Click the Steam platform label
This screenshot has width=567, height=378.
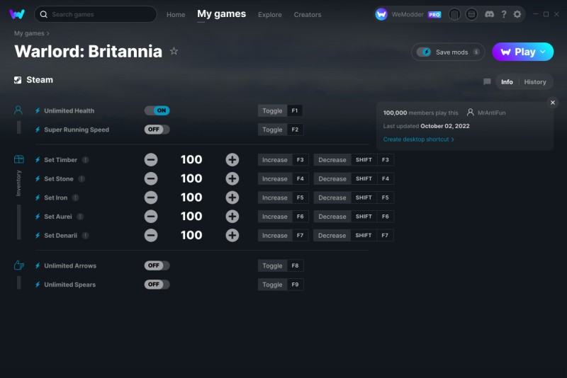(x=33, y=80)
